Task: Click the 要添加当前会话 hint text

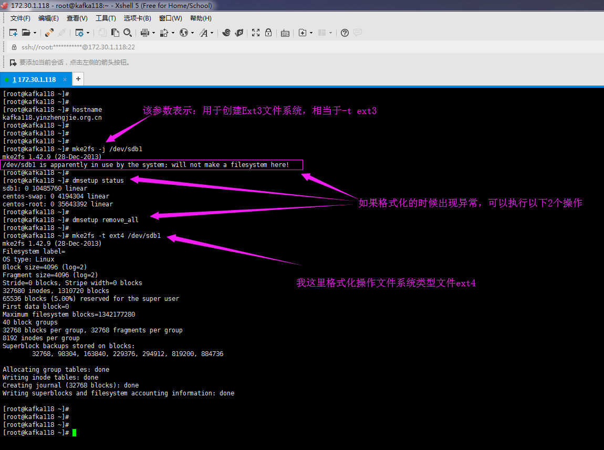Action: 75,62
